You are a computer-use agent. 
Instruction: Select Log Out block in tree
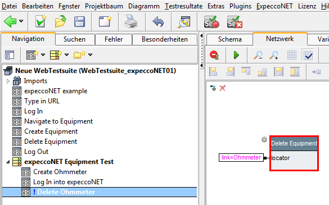click(37, 152)
